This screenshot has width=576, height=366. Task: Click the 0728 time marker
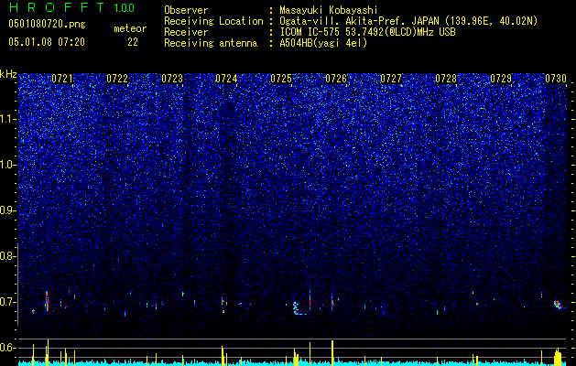(x=446, y=79)
